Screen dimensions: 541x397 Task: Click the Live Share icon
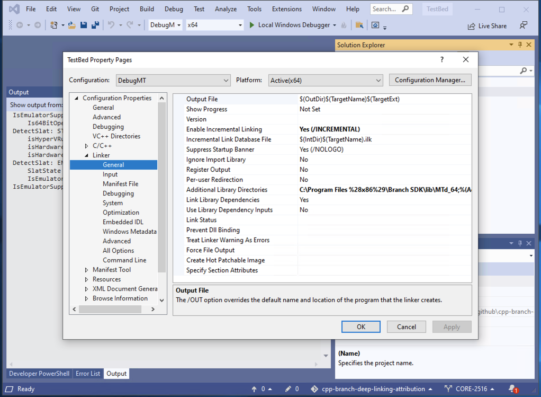(471, 27)
